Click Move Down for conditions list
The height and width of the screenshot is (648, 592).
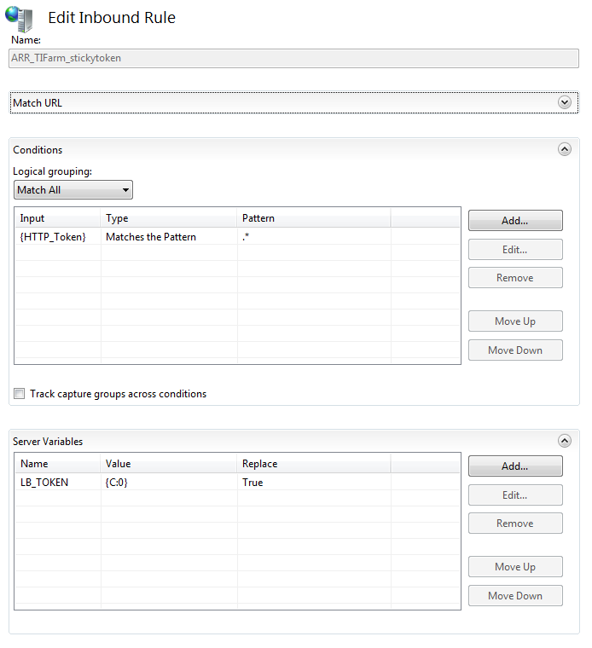pyautogui.click(x=515, y=350)
